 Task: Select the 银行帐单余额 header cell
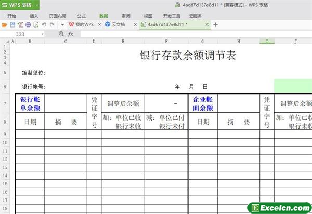point(30,104)
